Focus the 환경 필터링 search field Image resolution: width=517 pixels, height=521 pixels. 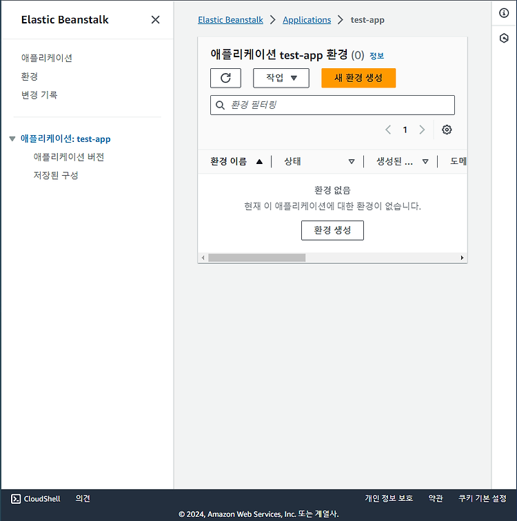coord(332,105)
